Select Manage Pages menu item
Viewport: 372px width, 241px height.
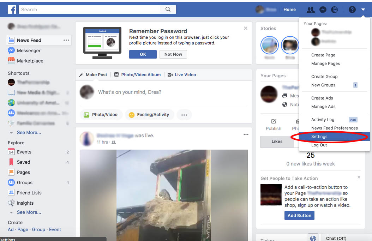point(334,63)
